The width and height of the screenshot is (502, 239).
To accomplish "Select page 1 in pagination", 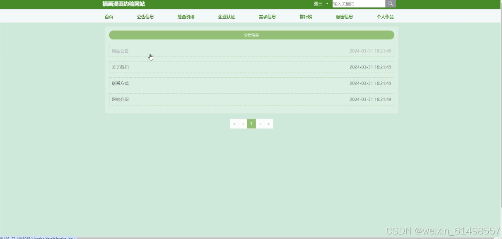I will (x=251, y=124).
